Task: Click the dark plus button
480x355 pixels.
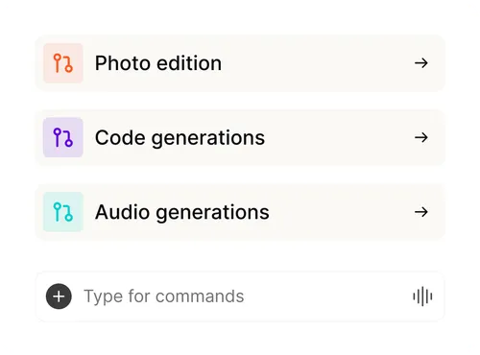Action: (59, 296)
